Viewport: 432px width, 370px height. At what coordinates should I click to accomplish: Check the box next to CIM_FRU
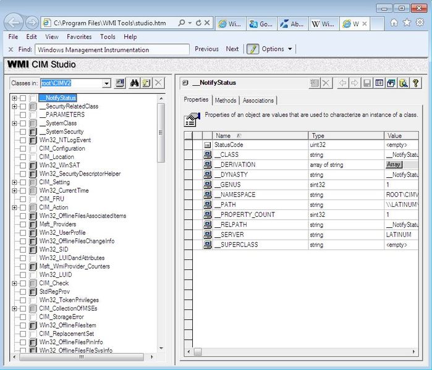[23, 199]
